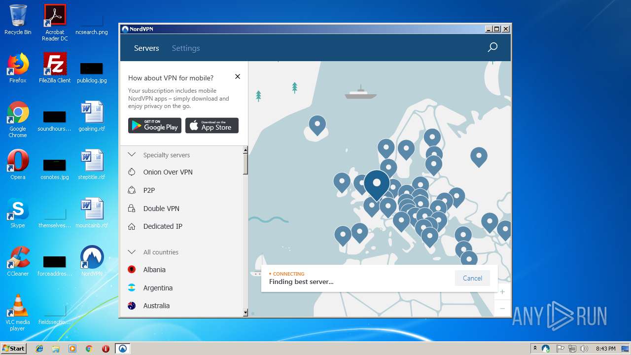
Task: Open Opera desktop shortcut
Action: [18, 165]
